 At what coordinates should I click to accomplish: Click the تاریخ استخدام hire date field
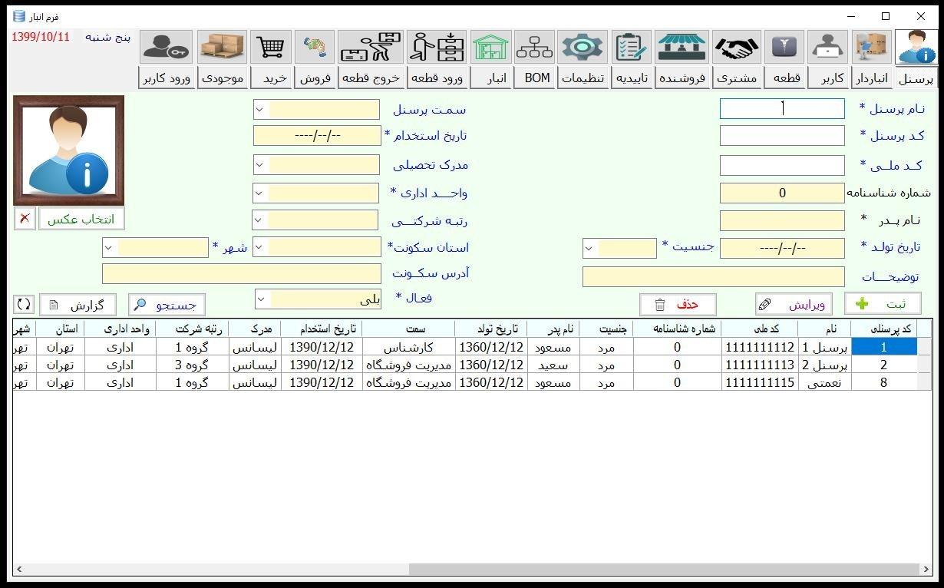pyautogui.click(x=317, y=136)
